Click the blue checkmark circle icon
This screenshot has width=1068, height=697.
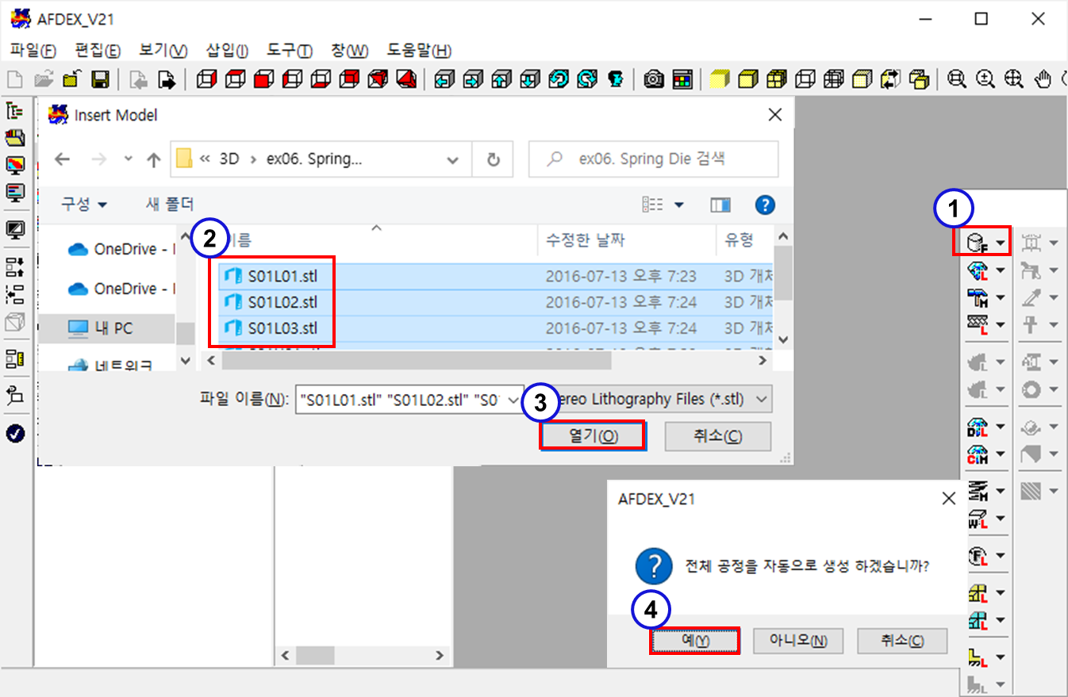[15, 434]
